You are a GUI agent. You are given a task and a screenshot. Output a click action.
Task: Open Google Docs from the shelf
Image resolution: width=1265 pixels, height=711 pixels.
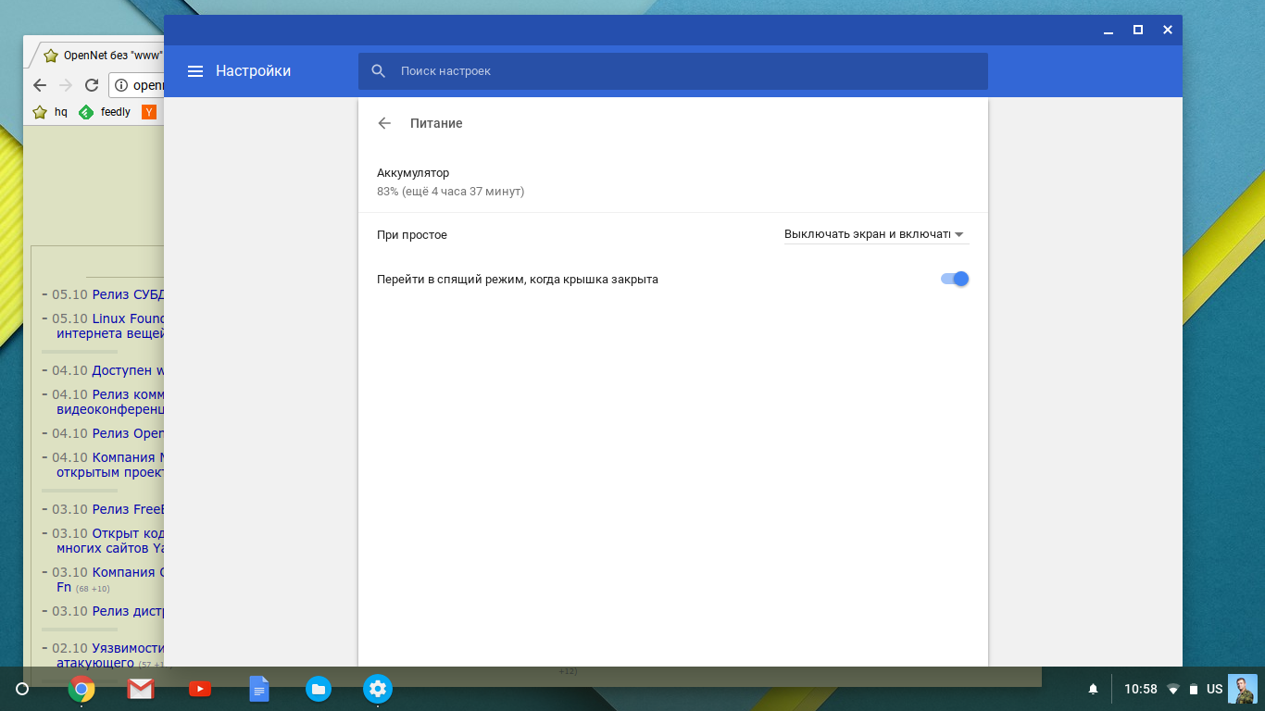pos(259,689)
